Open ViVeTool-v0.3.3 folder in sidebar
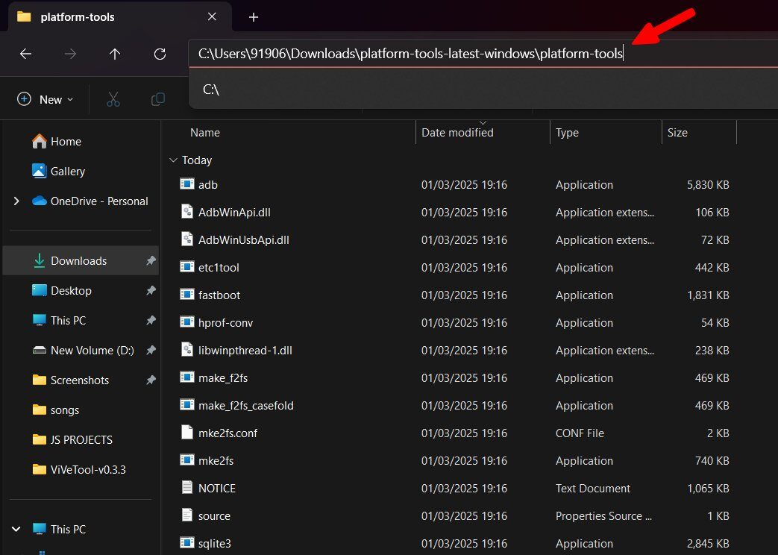The width and height of the screenshot is (778, 555). pos(78,470)
